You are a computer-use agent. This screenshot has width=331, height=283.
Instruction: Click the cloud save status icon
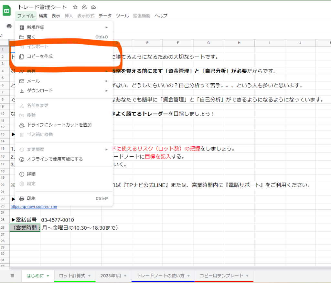coord(93,7)
